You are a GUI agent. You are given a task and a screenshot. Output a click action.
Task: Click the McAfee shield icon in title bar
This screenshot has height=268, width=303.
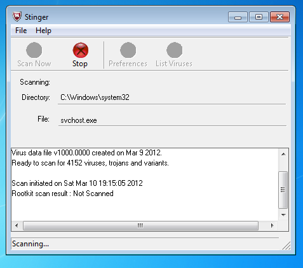point(17,17)
